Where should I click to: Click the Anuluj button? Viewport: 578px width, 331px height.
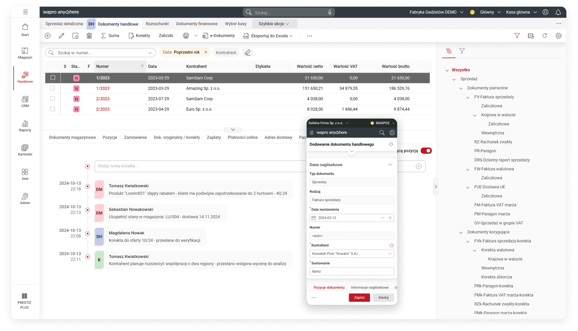[x=383, y=297]
